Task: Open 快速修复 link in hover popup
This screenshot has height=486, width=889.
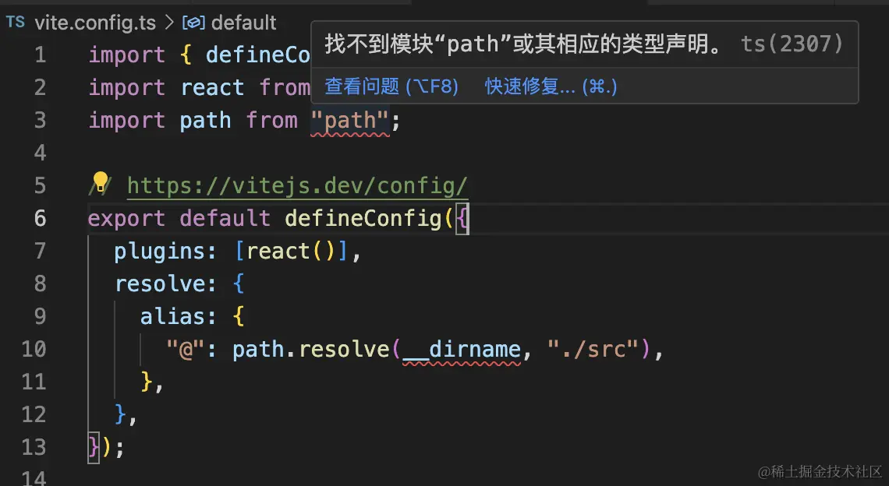Action: tap(551, 86)
